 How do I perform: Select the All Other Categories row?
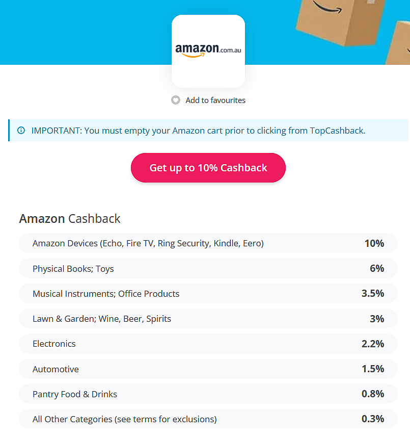click(208, 419)
